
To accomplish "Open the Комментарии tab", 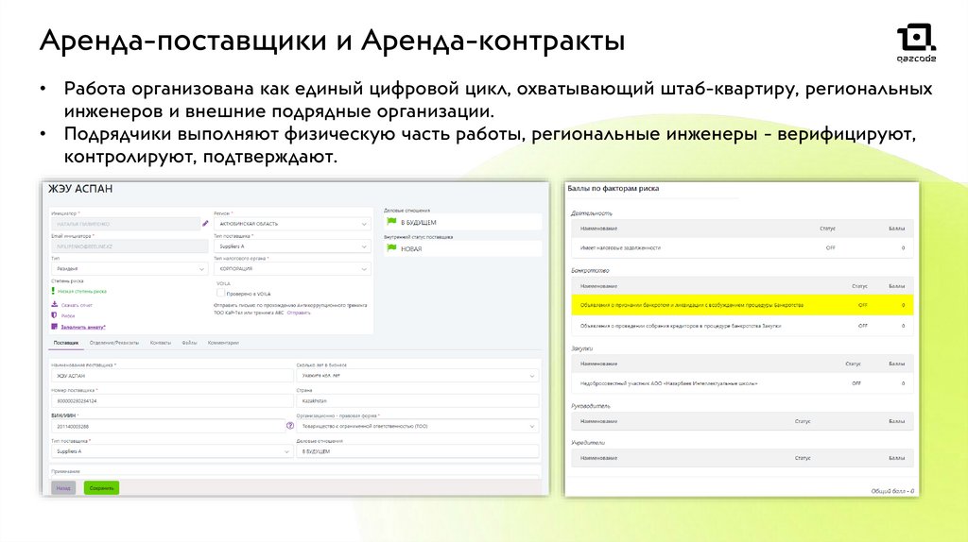I will point(223,343).
